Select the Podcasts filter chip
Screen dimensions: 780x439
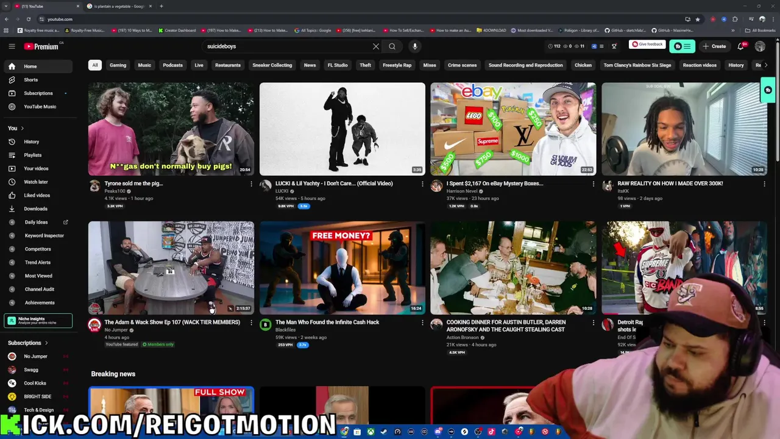(x=172, y=65)
